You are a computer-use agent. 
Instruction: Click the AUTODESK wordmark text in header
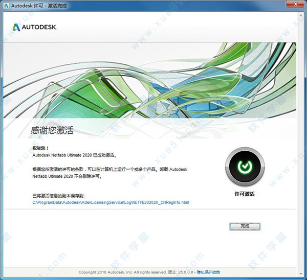40,27
